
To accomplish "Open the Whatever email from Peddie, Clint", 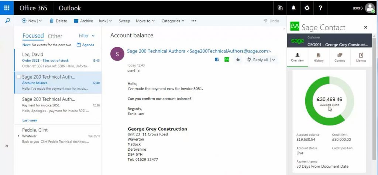I will click(58, 136).
